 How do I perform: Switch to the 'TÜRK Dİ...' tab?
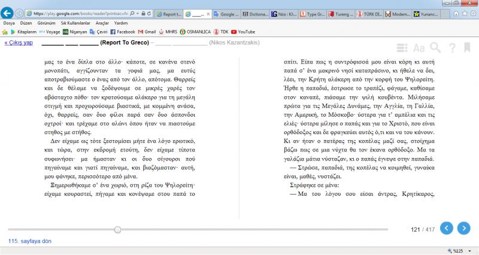point(369,14)
